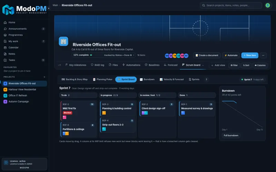276x172 pixels.
Task: Click Add view button
Action: tap(218, 65)
